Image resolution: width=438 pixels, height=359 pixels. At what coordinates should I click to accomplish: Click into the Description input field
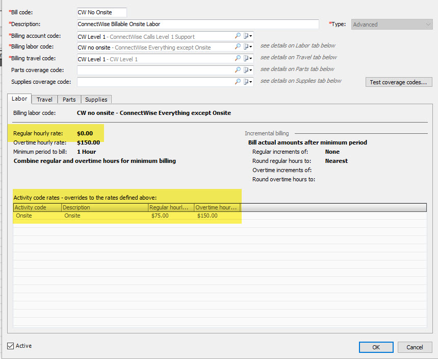coord(198,24)
